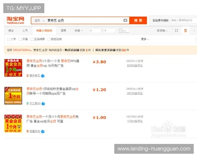Open the 28725 reviews link
Image resolution: width=197 pixels, height=157 pixels.
point(135,93)
